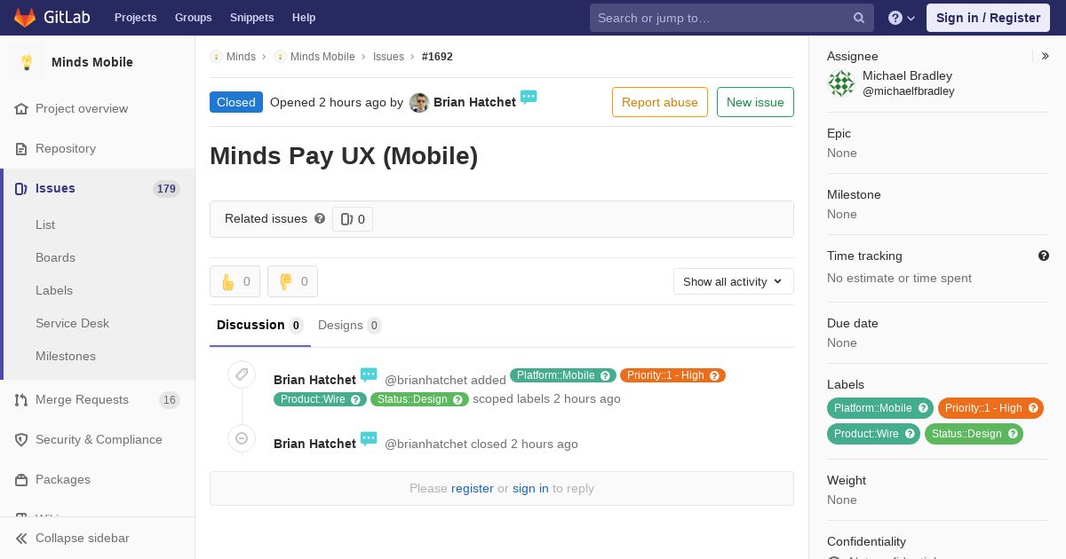Screen dimensions: 1066x559
Task: Open Show all activity dropdown
Action: 734,281
